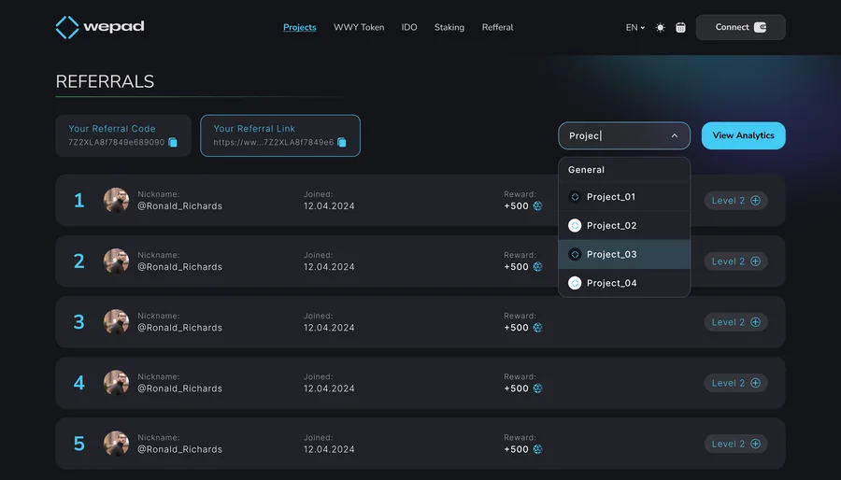Open the Refferal menu item

click(498, 27)
